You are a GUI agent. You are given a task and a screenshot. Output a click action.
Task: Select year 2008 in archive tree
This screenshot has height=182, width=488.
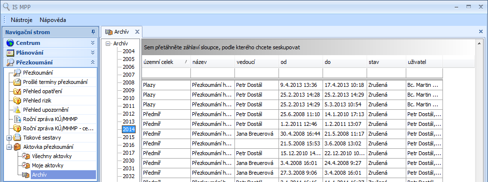(x=129, y=83)
